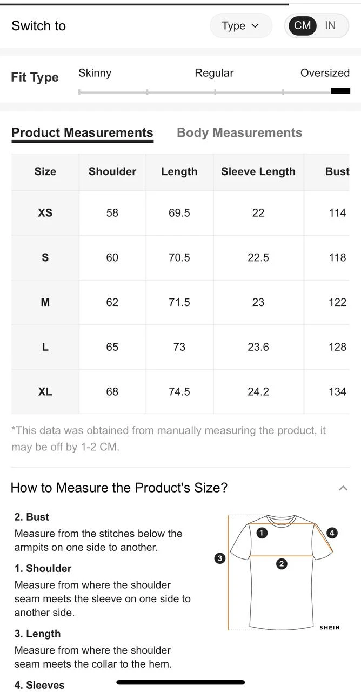361x692 pixels.
Task: Click the Shoulder column header
Action: 112,172
